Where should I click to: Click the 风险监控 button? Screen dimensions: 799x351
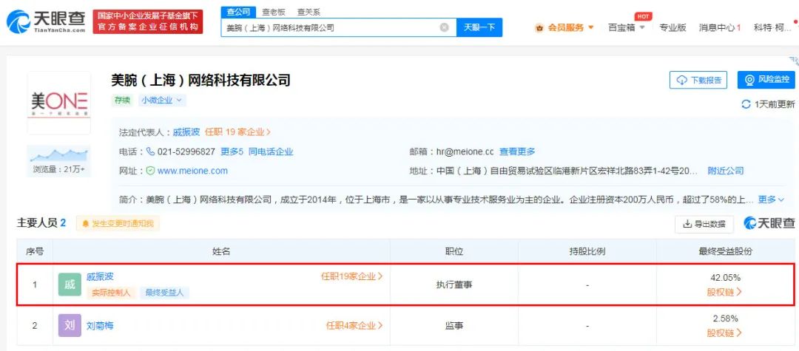[766, 80]
